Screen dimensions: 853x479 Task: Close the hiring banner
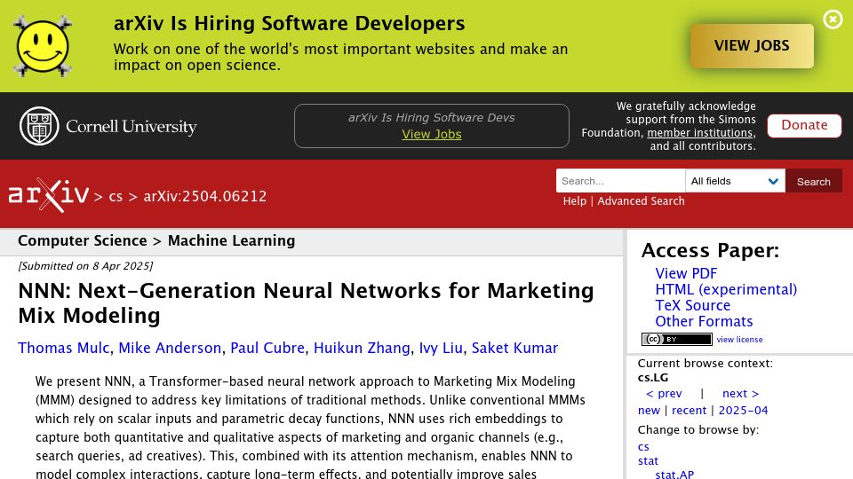833,20
